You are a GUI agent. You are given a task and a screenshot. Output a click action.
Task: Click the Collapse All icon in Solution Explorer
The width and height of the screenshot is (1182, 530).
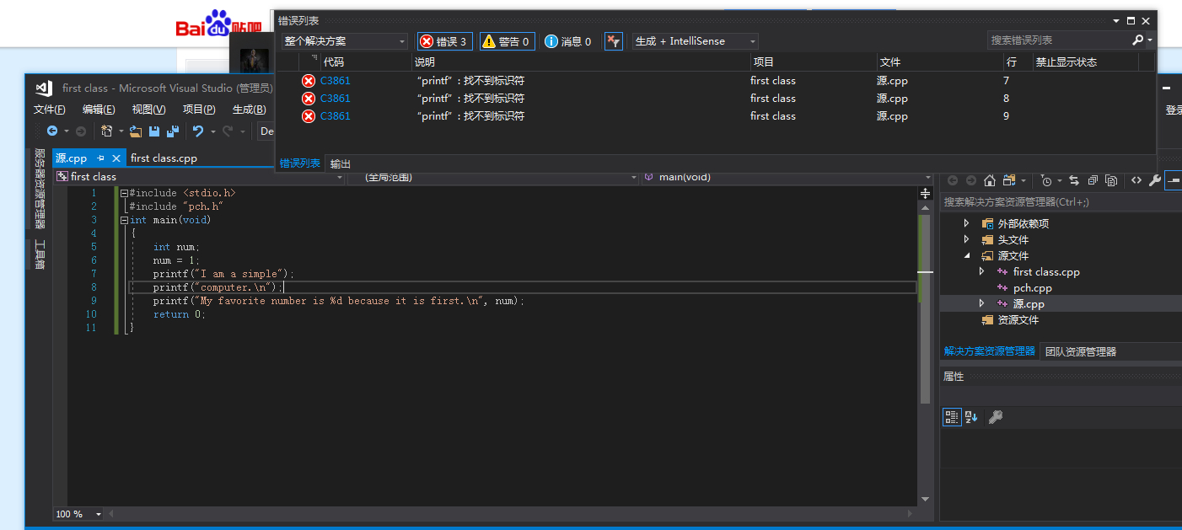[x=1093, y=180]
